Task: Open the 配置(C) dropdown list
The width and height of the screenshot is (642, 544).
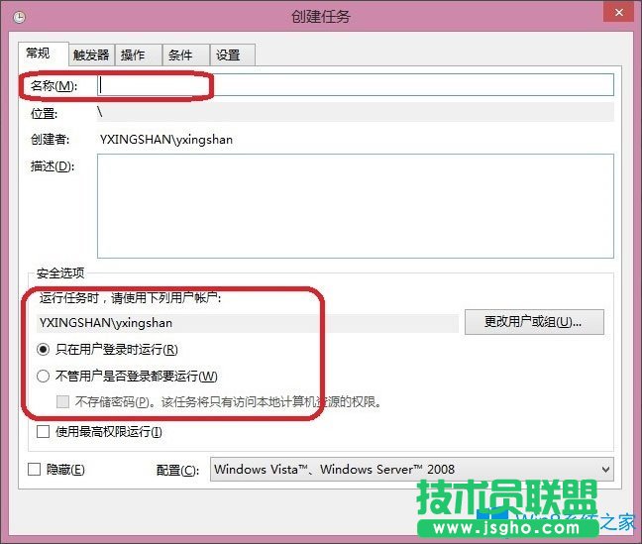Action: click(x=411, y=470)
